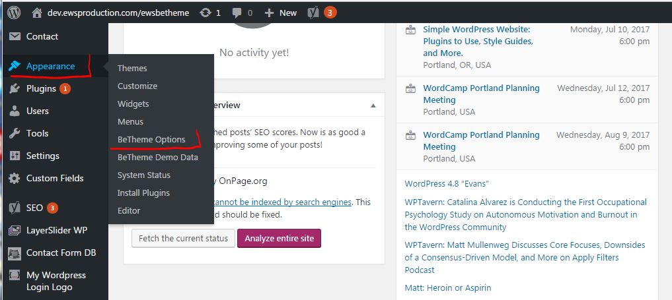Image resolution: width=672 pixels, height=300 pixels.
Task: Open WordPress 4.8 "Evans" news link
Action: pyautogui.click(x=447, y=184)
